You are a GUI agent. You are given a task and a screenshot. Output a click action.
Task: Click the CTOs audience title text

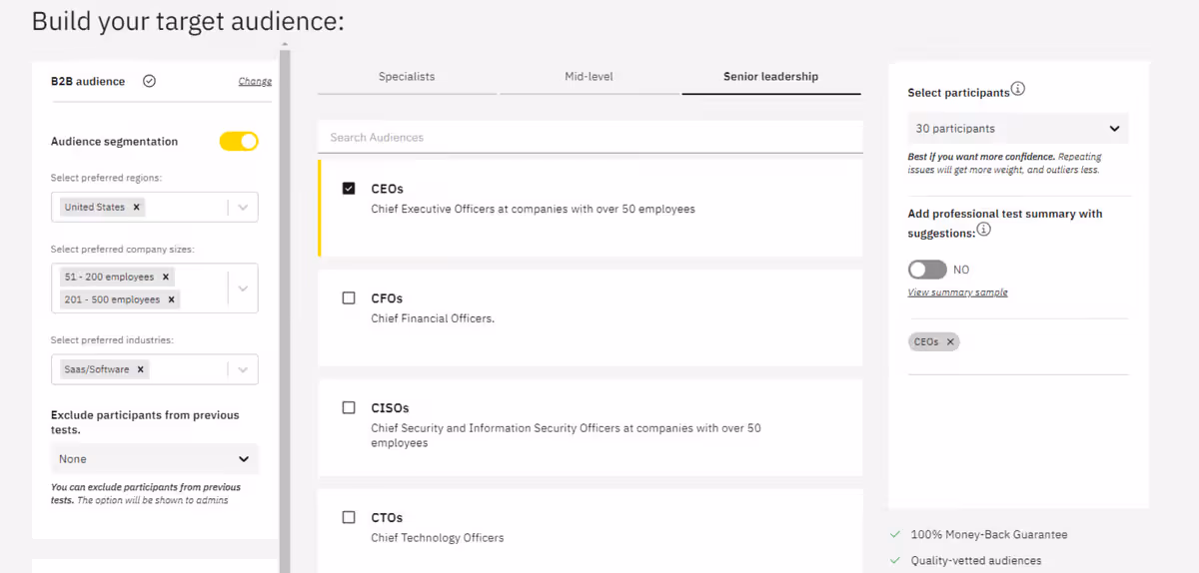(387, 518)
